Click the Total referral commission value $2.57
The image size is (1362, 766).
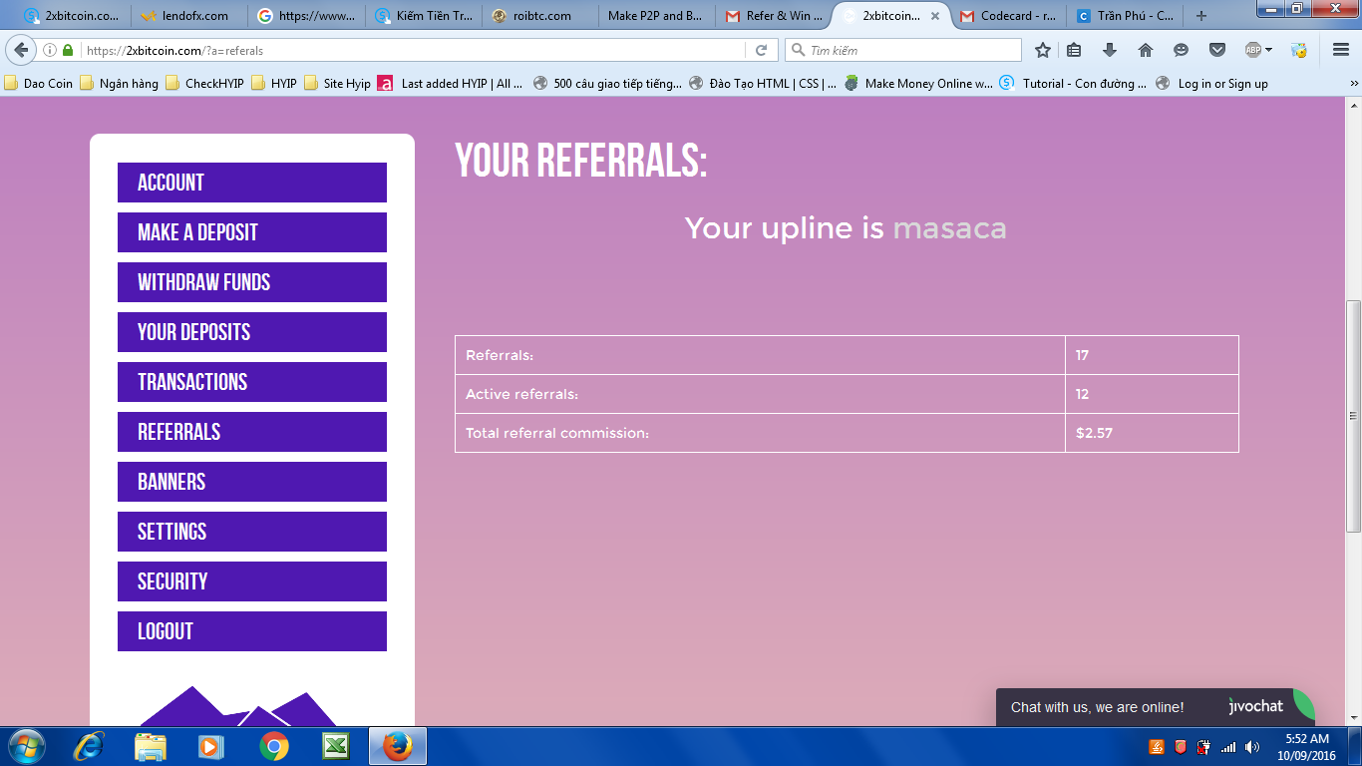click(x=1094, y=433)
